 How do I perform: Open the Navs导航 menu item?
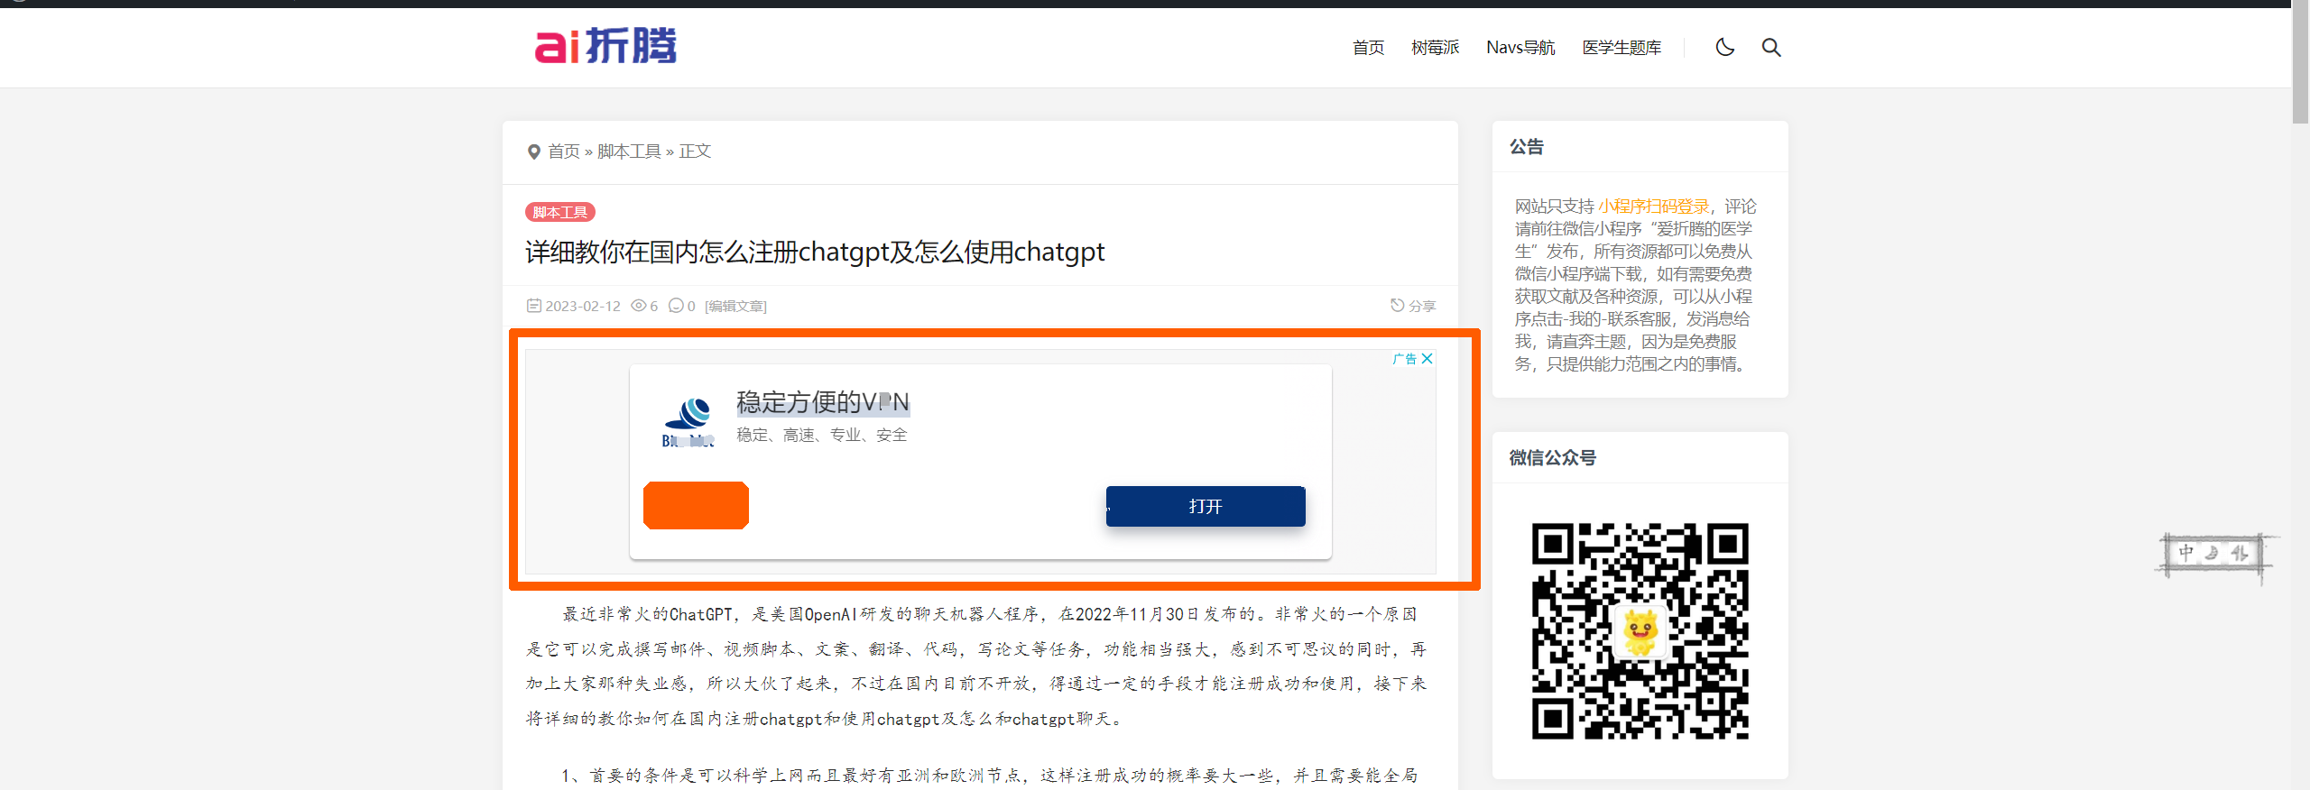tap(1520, 48)
